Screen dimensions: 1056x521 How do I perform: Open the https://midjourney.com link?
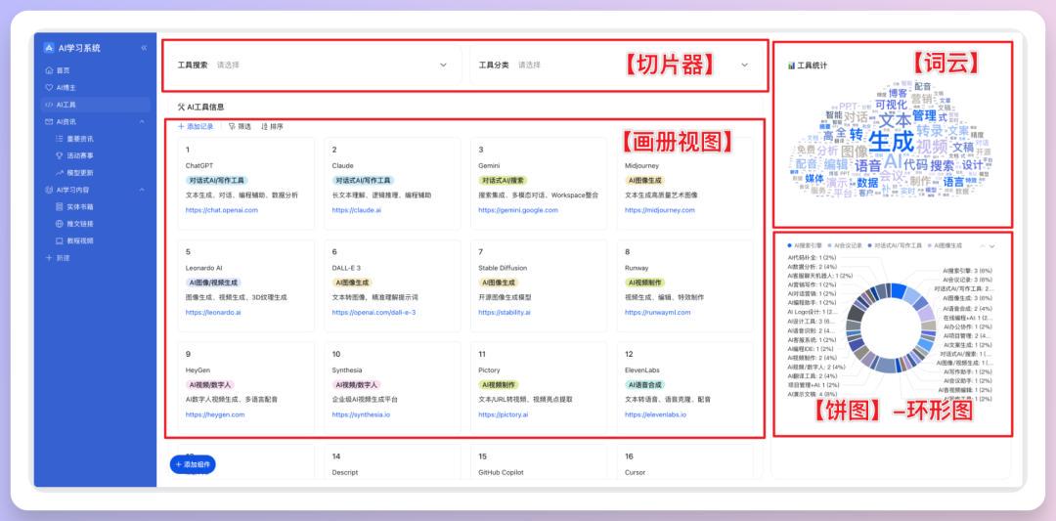659,210
